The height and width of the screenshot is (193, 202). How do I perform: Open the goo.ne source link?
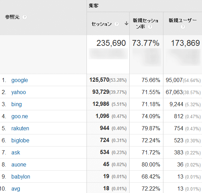pyautogui.click(x=20, y=116)
